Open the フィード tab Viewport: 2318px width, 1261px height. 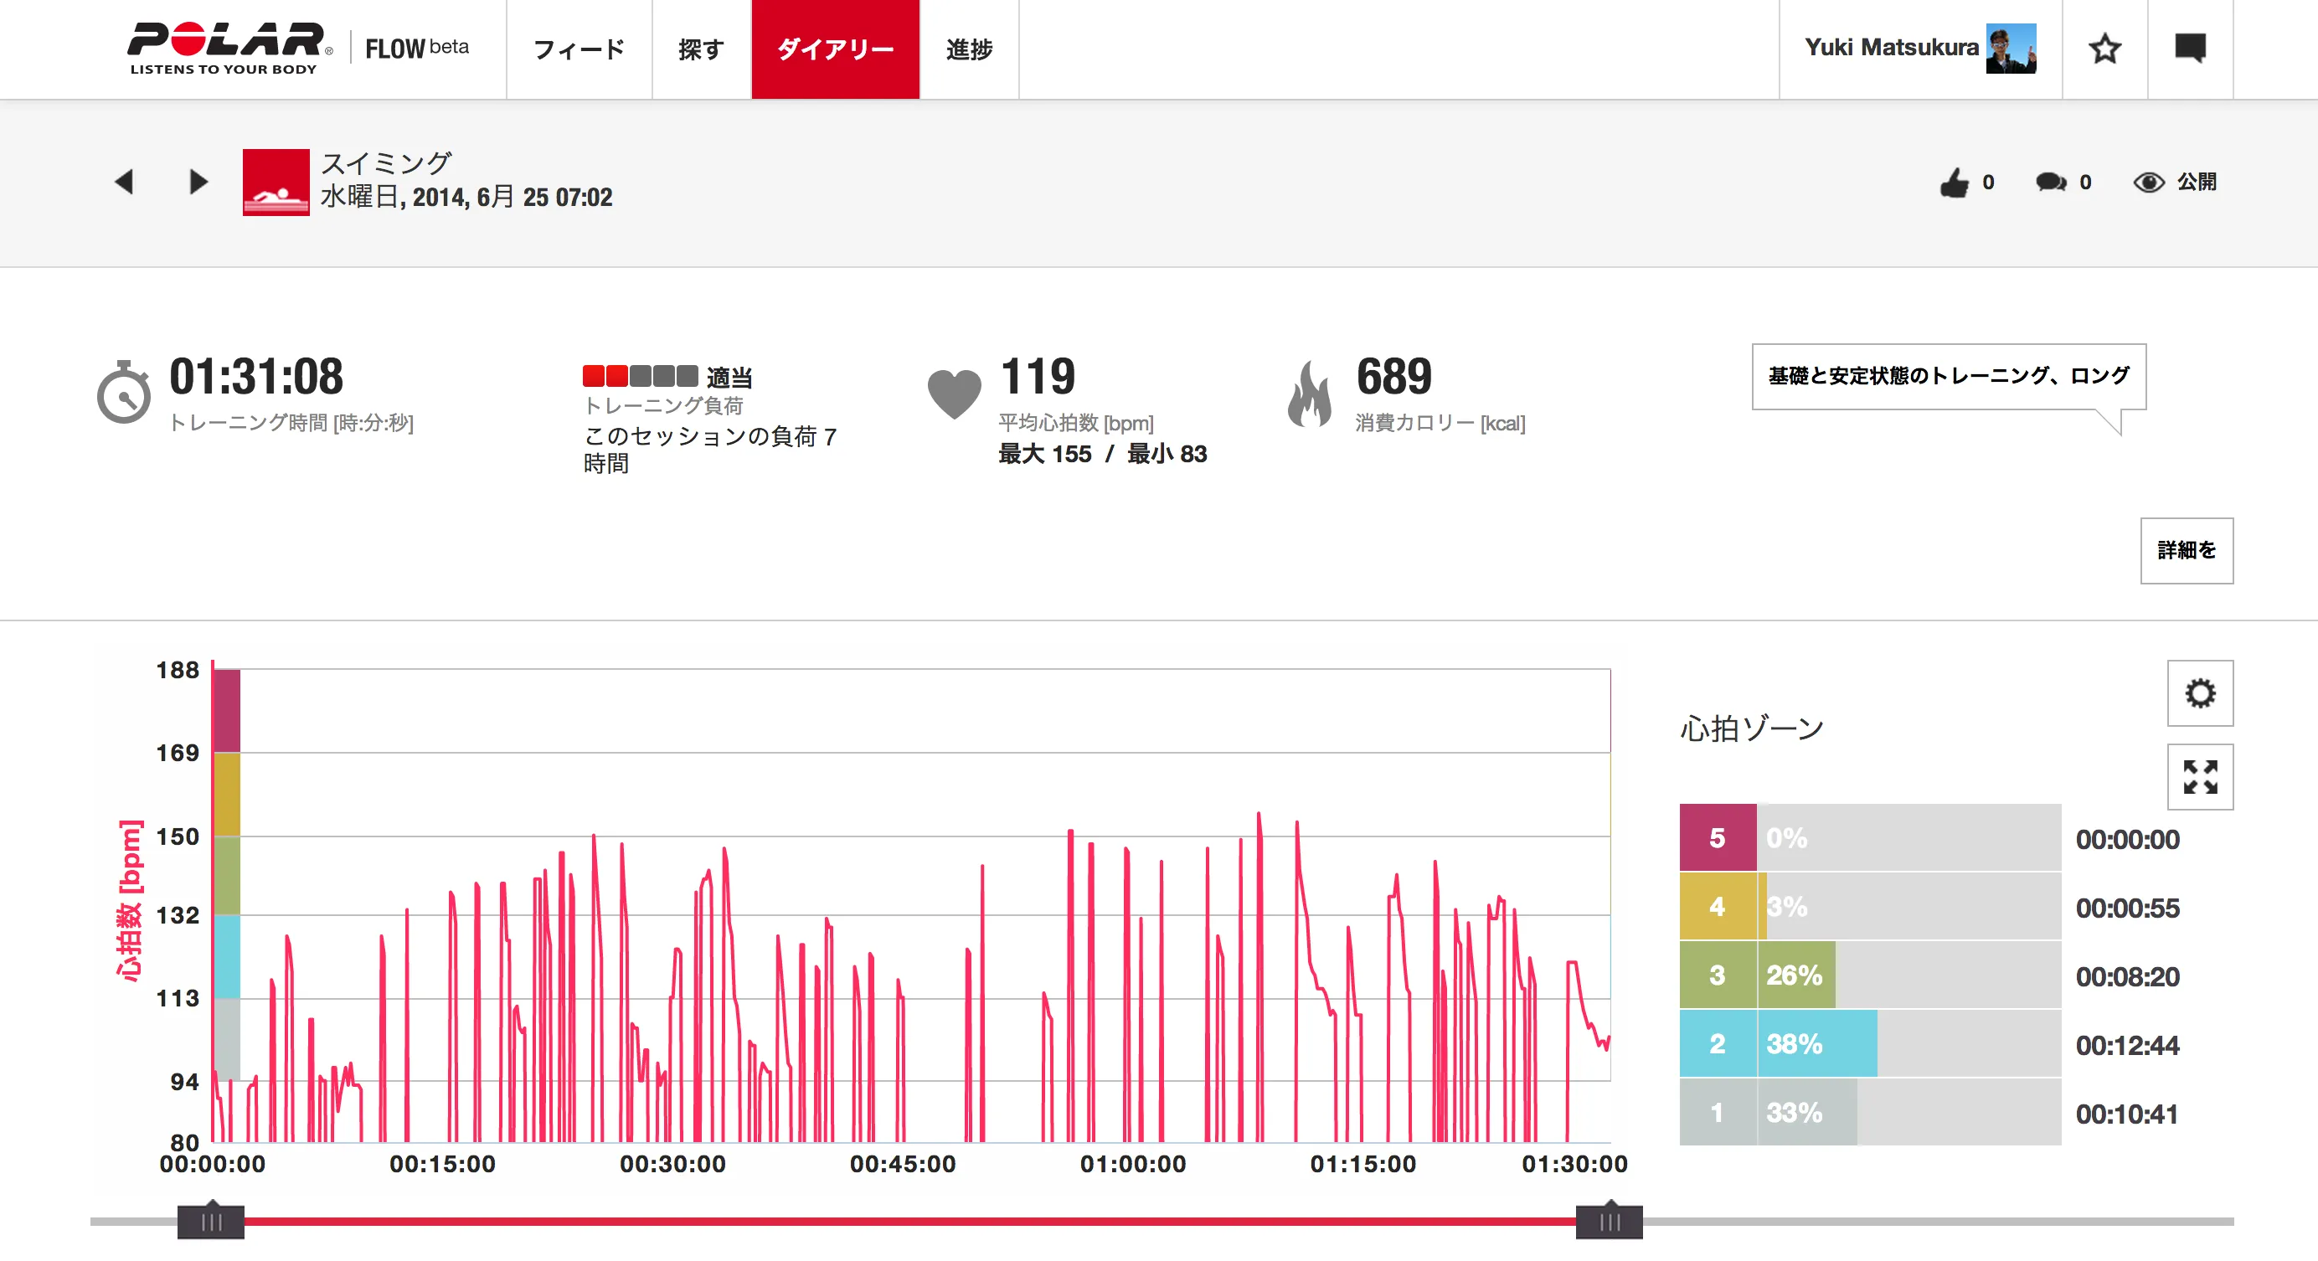click(x=579, y=49)
